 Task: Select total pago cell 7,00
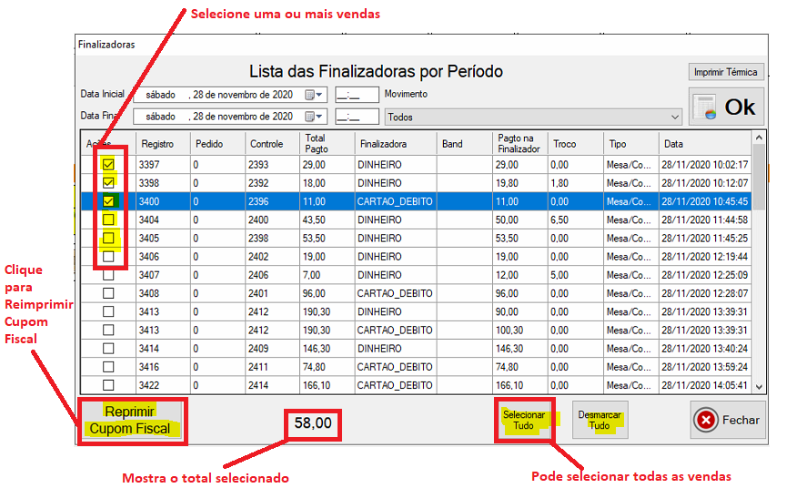(327, 275)
